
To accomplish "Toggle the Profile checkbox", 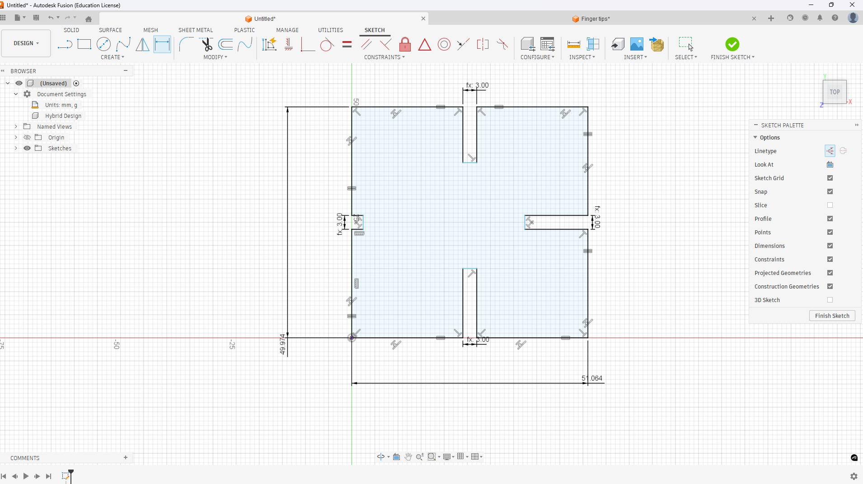I will click(830, 219).
